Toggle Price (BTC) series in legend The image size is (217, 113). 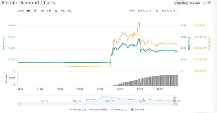119,110
